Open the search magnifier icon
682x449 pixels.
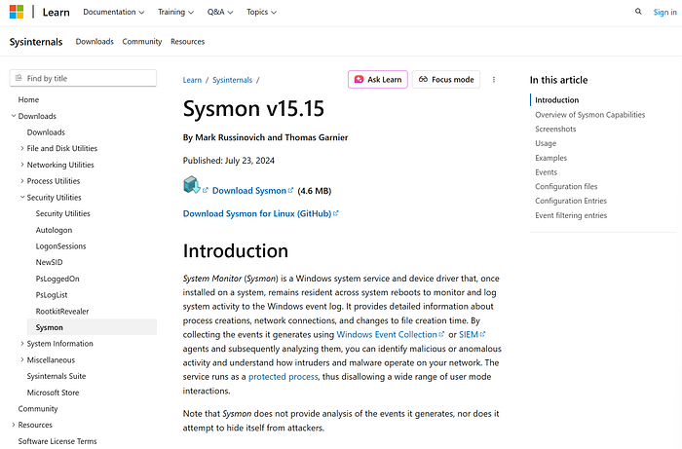[x=638, y=12]
